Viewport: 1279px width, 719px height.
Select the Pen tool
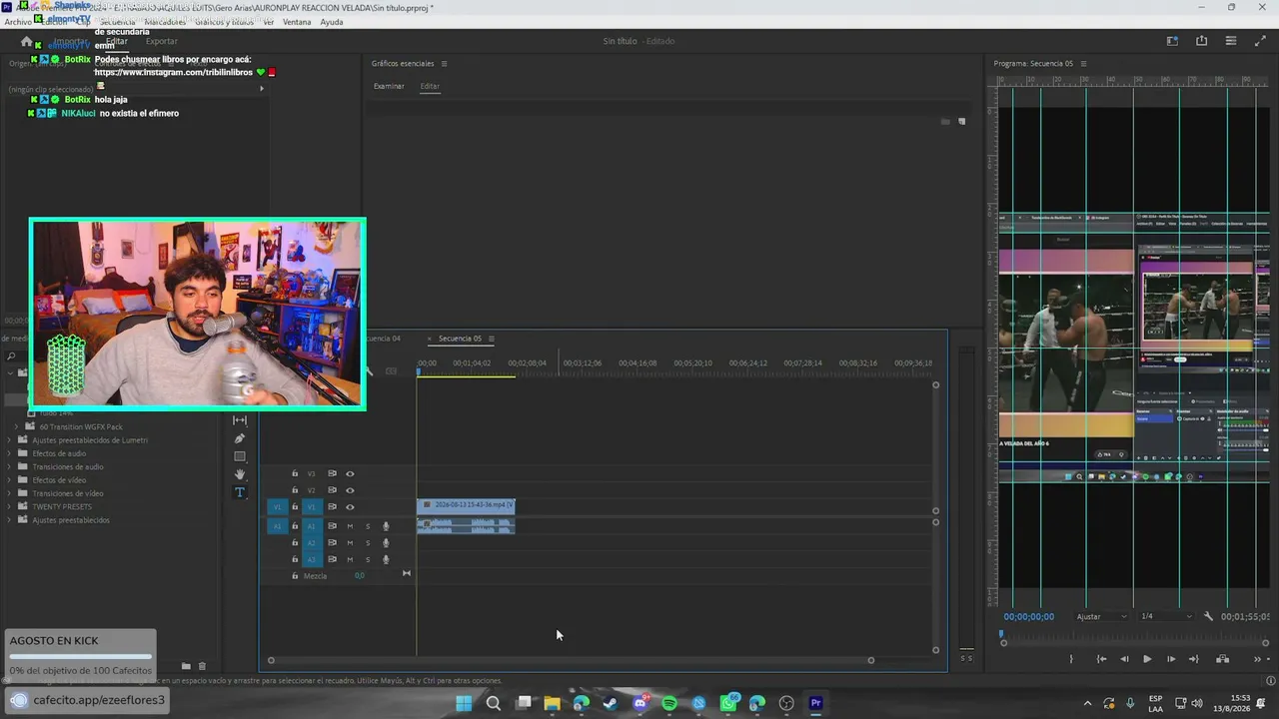(x=240, y=438)
